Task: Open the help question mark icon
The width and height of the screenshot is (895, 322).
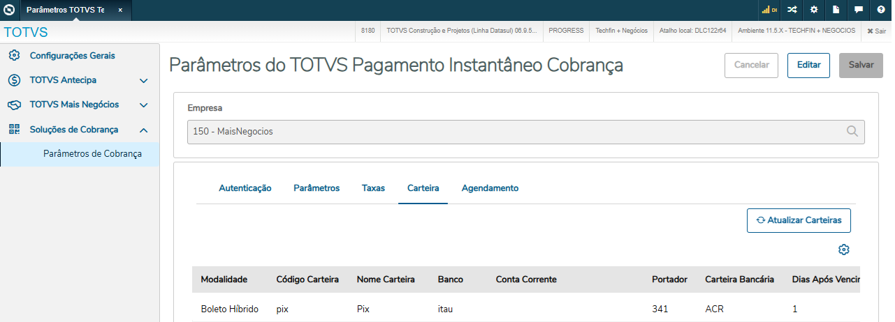Action: coord(881,10)
